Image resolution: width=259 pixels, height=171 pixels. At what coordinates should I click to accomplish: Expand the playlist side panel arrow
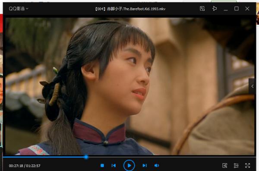(x=252, y=86)
